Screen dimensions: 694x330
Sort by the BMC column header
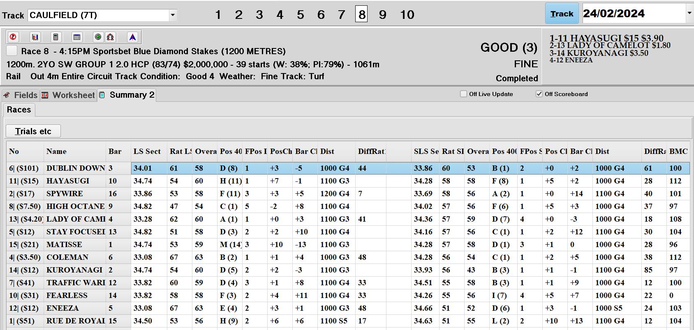tap(678, 151)
